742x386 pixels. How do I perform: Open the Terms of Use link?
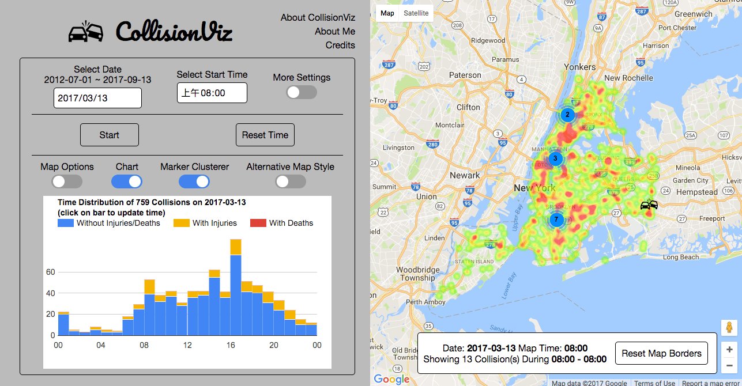click(x=654, y=383)
